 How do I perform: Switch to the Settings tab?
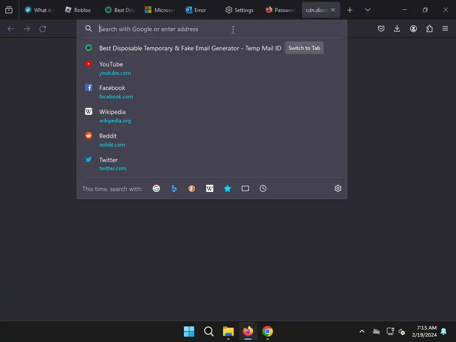(240, 10)
